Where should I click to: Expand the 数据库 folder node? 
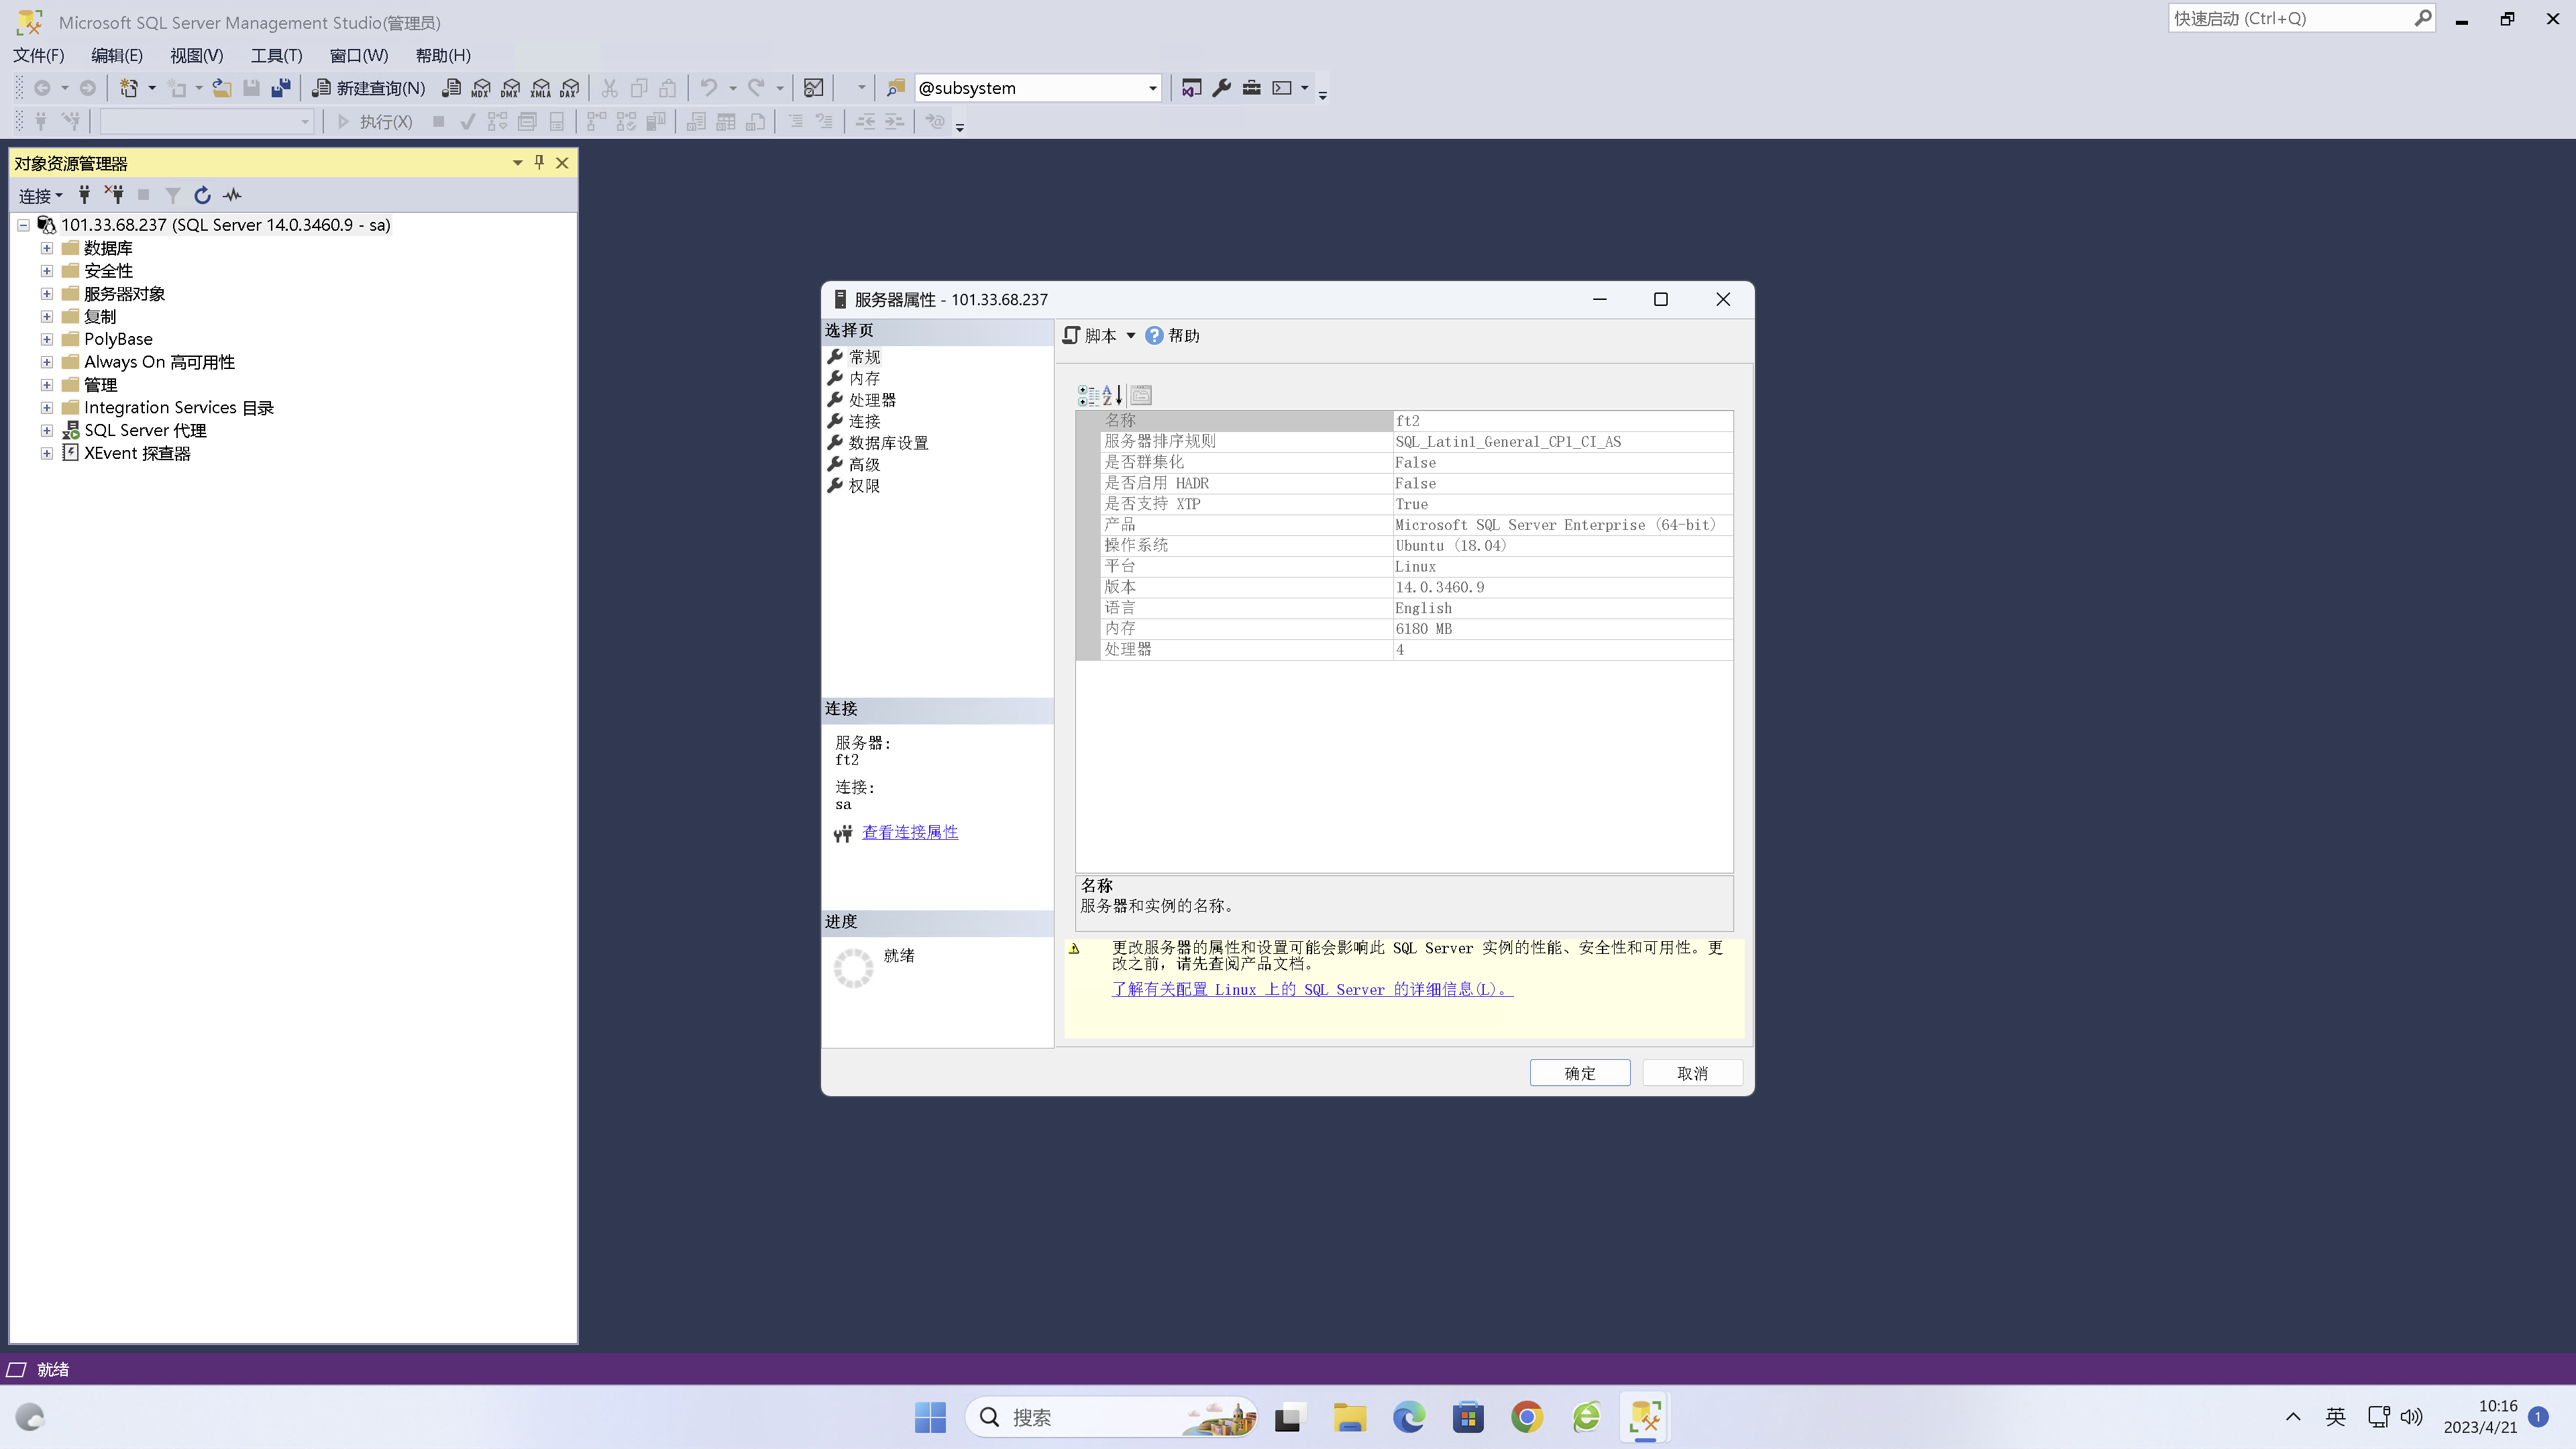(46, 248)
